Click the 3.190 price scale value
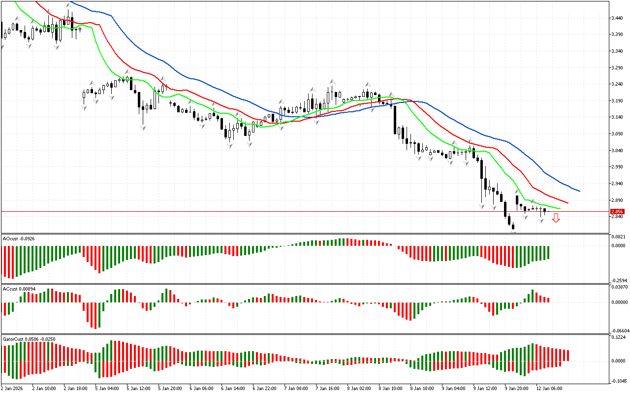The image size is (630, 394). (617, 101)
